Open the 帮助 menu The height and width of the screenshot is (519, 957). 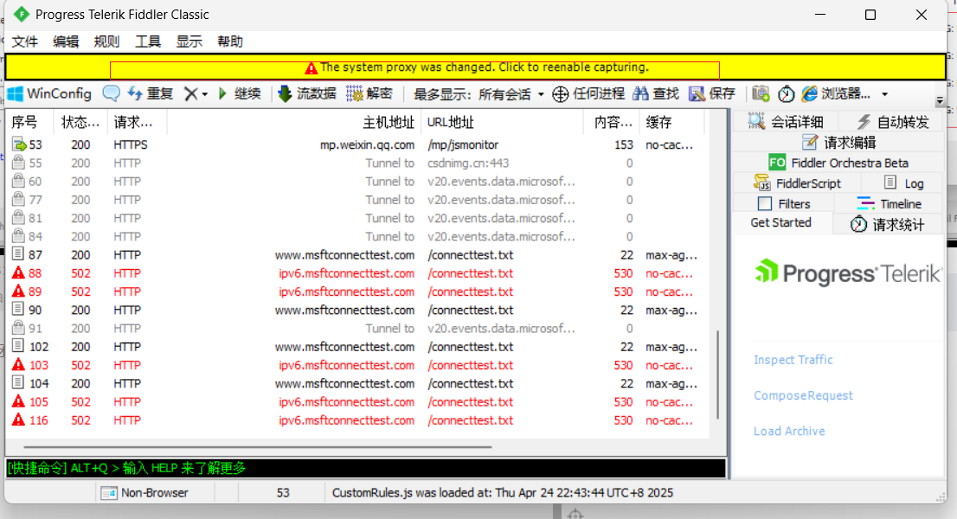pos(230,42)
